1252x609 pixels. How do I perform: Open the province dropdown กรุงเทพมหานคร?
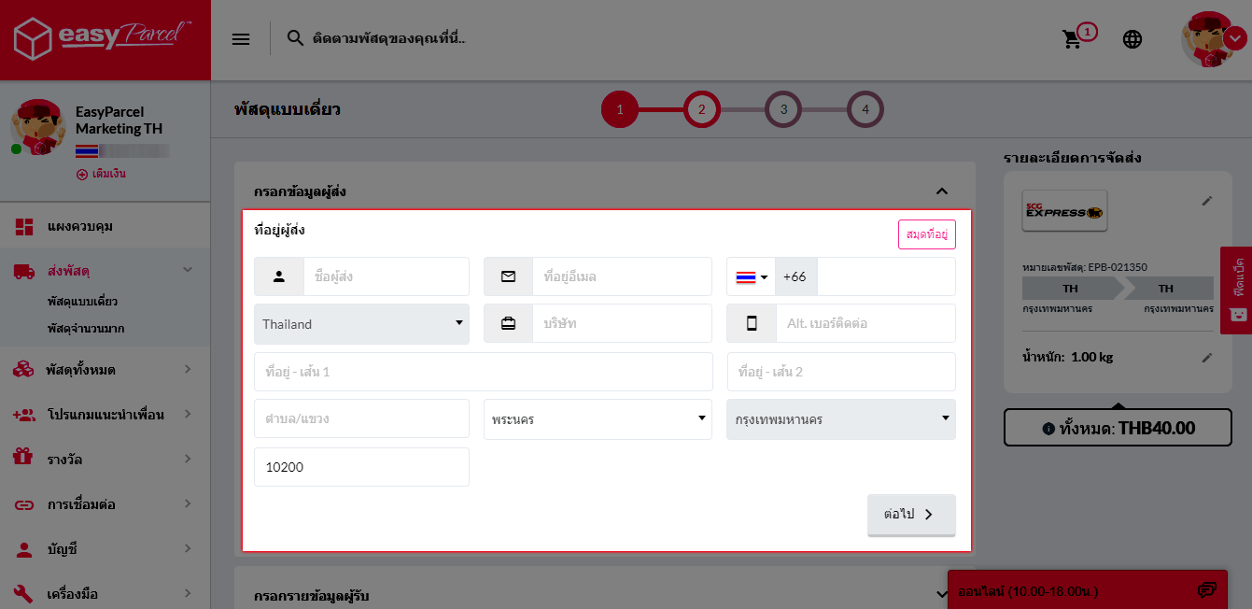841,419
